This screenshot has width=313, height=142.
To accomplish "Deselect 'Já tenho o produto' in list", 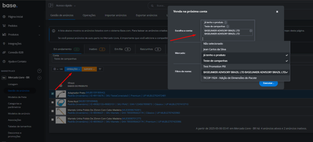I will [245, 55].
